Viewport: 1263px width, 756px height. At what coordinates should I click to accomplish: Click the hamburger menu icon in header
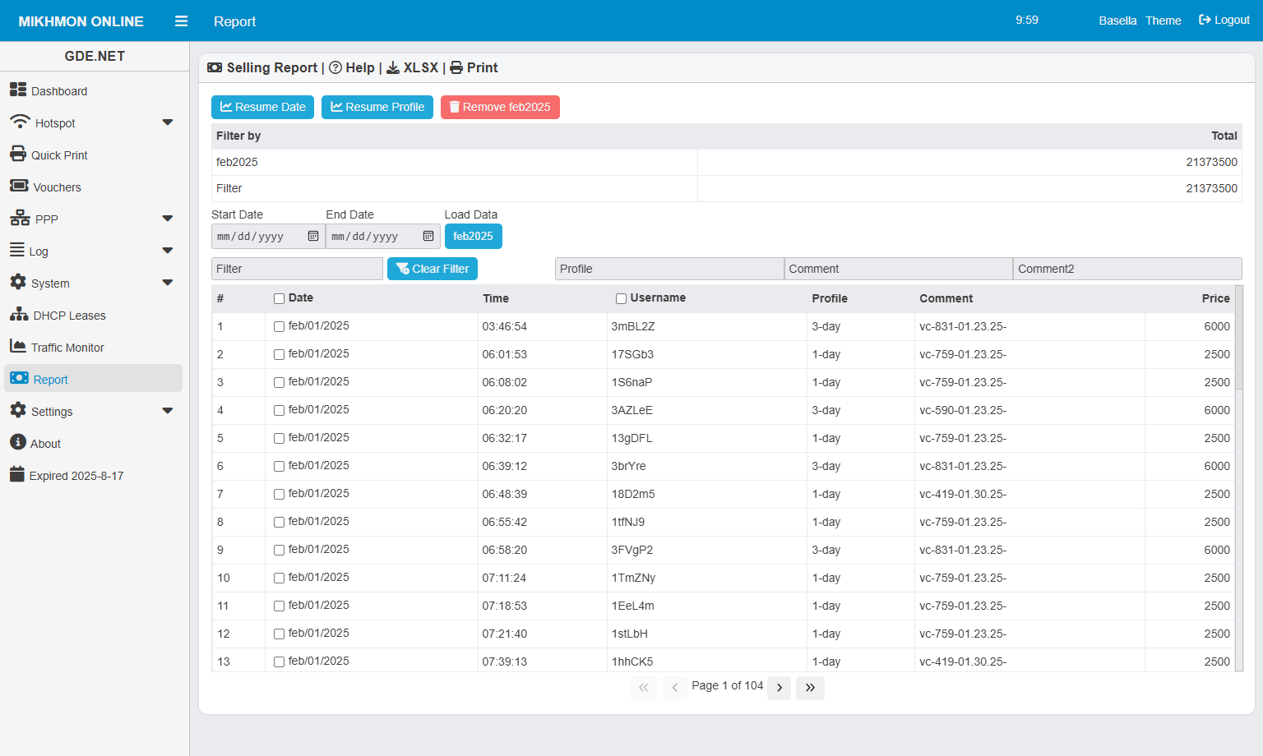coord(182,21)
